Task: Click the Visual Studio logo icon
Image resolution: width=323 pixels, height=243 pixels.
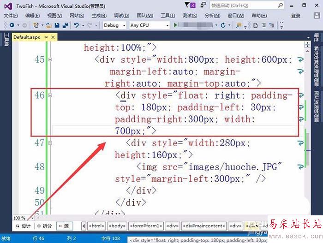Action: click(x=8, y=6)
